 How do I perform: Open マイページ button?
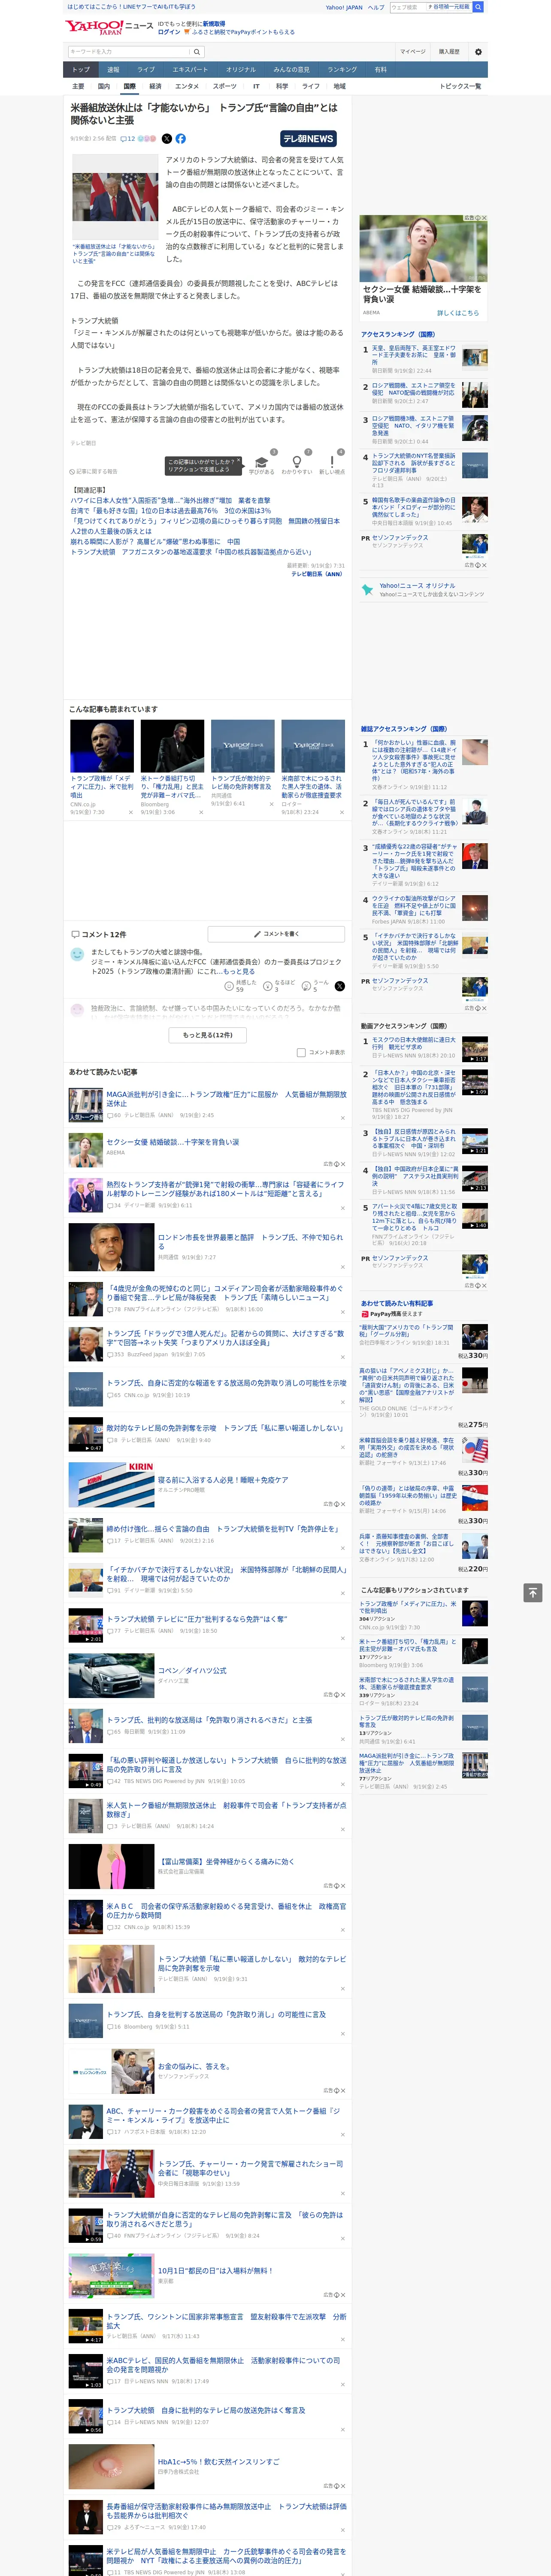(413, 51)
